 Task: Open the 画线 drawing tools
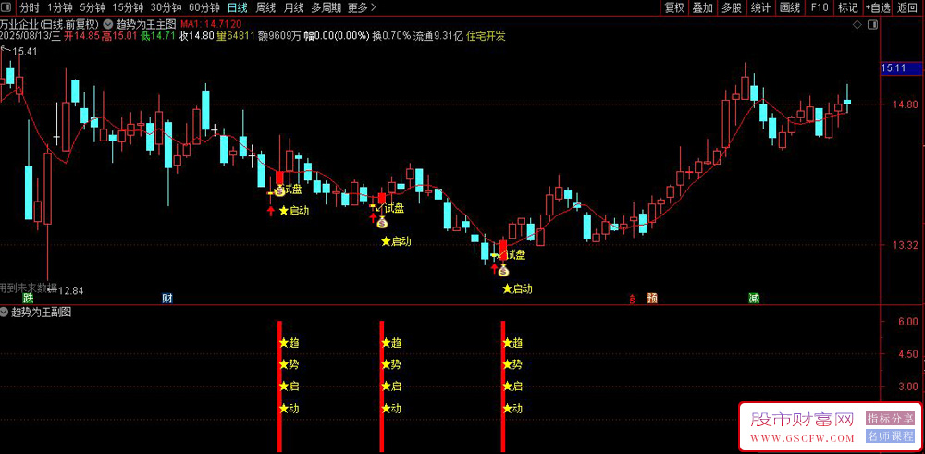789,7
